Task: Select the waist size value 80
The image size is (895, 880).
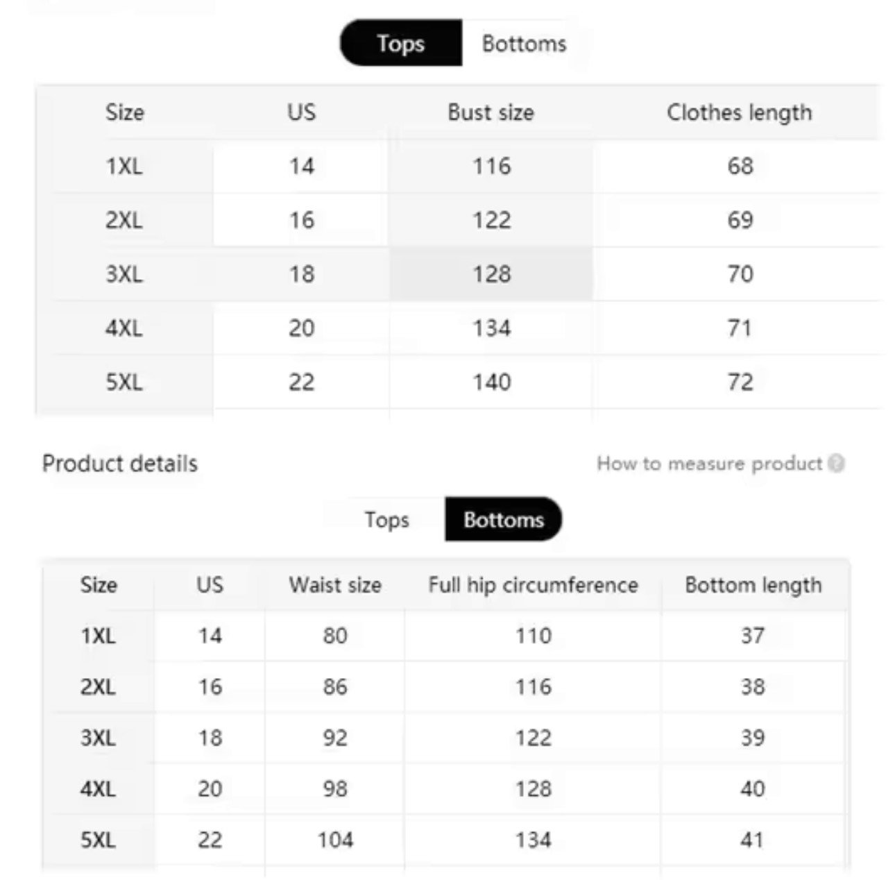Action: (x=335, y=636)
